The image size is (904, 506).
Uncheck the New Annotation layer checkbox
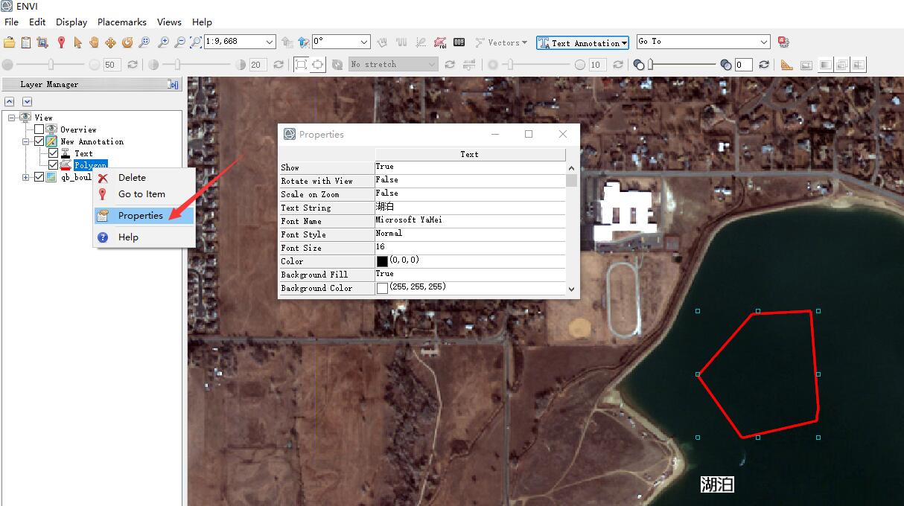point(39,141)
